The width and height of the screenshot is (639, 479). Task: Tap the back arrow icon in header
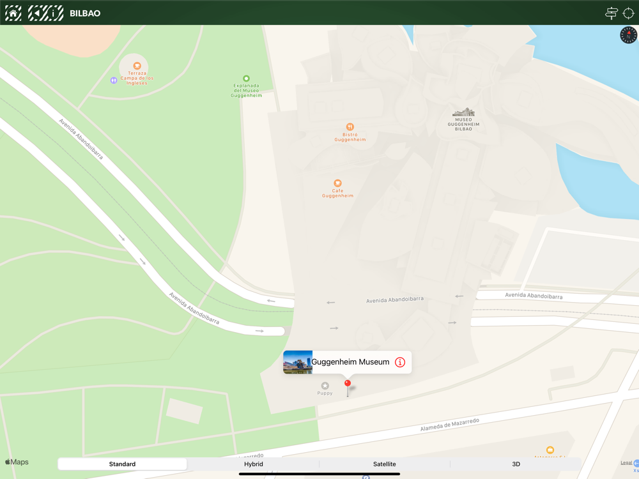36,13
